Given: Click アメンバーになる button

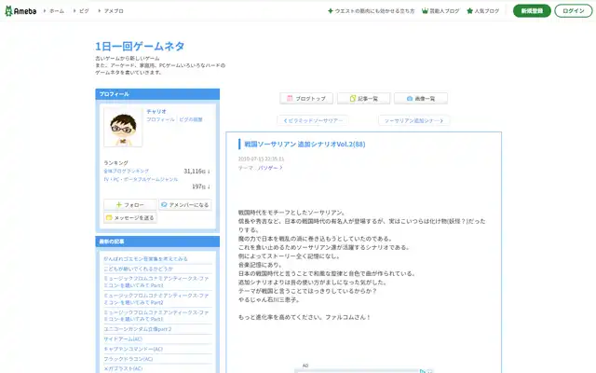Looking at the screenshot, I should click(185, 205).
